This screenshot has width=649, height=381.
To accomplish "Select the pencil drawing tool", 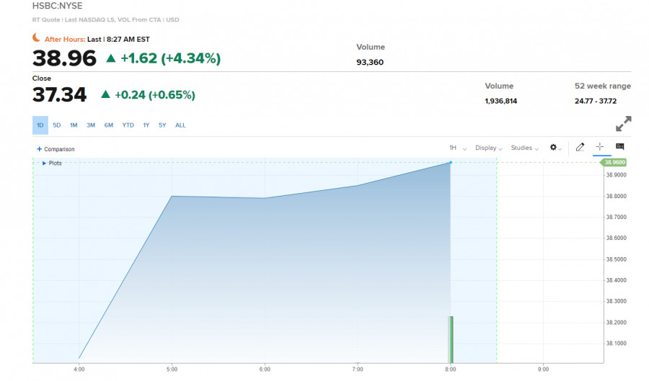I will click(x=580, y=148).
